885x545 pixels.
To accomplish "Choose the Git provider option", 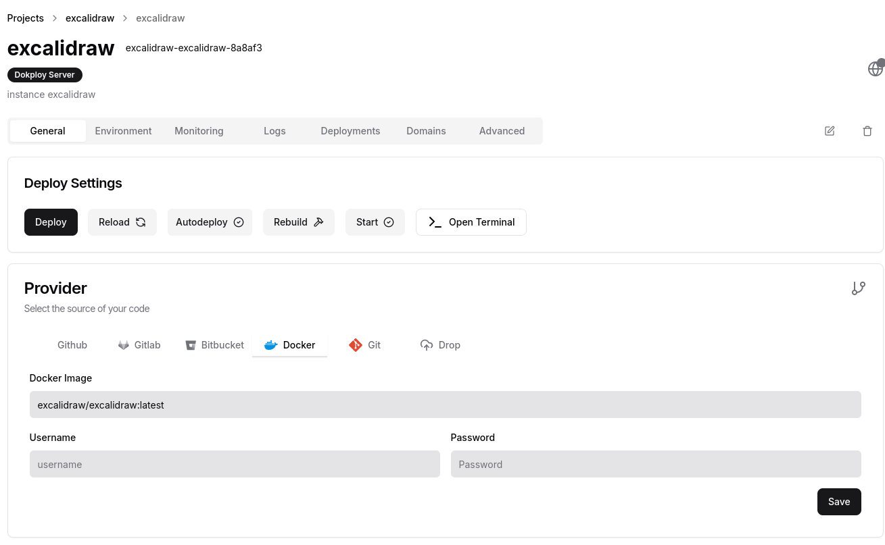I will tap(365, 345).
